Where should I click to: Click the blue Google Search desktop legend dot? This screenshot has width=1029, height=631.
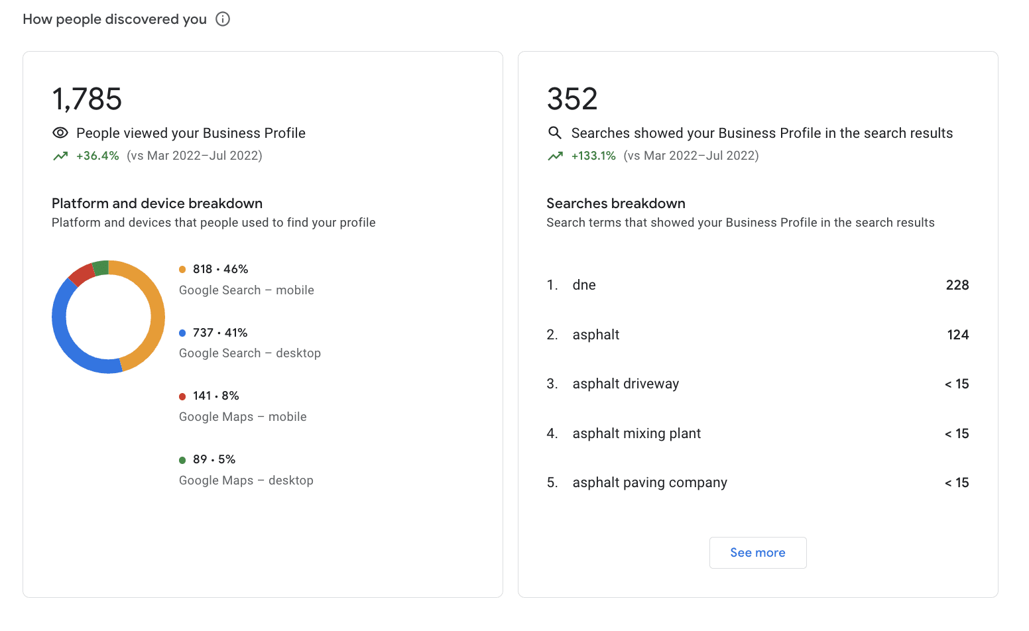pos(182,333)
